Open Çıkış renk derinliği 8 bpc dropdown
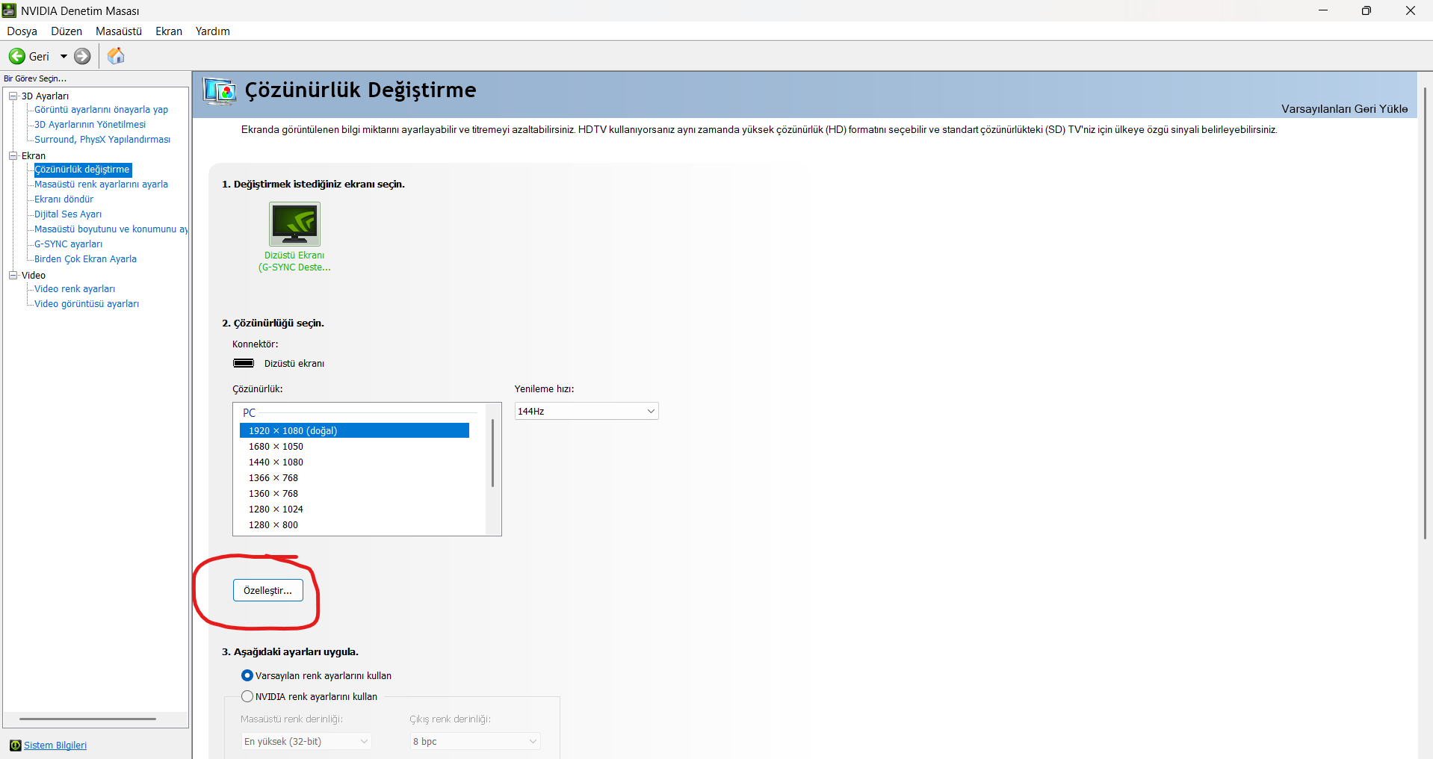Viewport: 1433px width, 759px height. coord(475,741)
